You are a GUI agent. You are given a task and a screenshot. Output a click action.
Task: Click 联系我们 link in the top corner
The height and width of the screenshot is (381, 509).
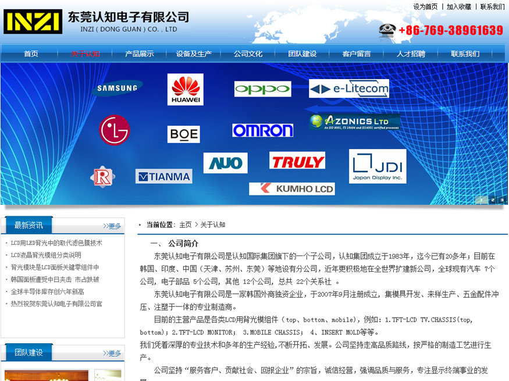(x=493, y=6)
